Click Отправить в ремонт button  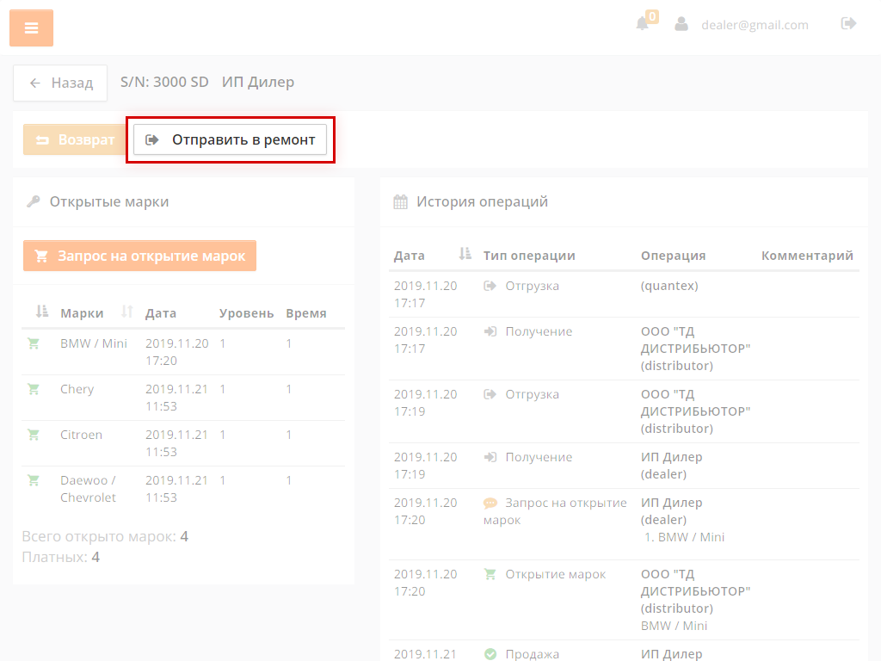231,139
